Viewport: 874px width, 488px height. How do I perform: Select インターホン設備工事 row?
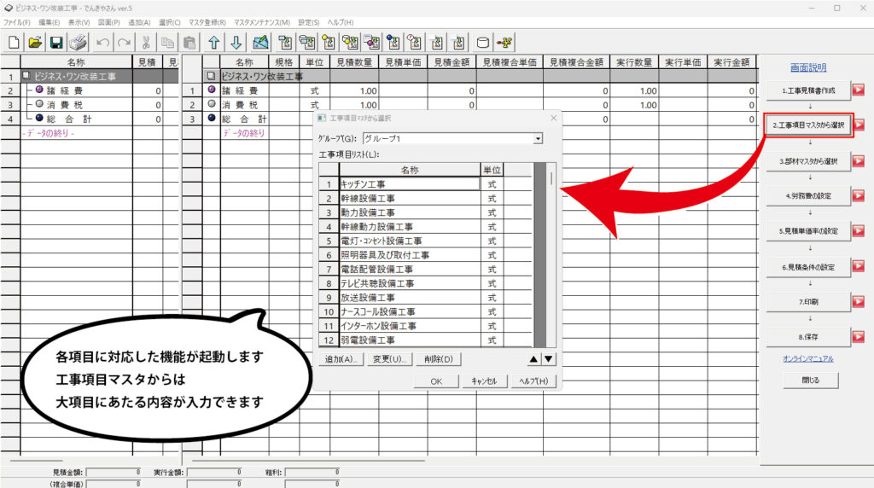tap(410, 326)
